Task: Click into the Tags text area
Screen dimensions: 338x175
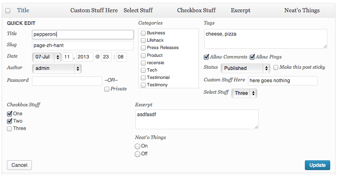Action: pyautogui.click(x=266, y=39)
